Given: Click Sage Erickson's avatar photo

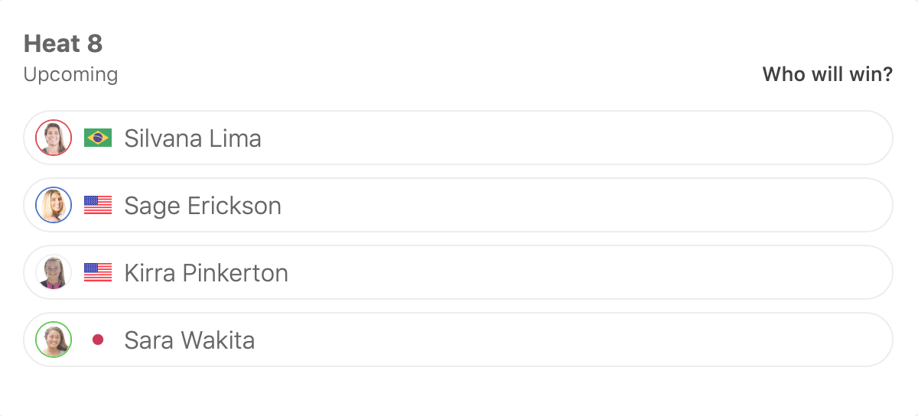Looking at the screenshot, I should [54, 205].
